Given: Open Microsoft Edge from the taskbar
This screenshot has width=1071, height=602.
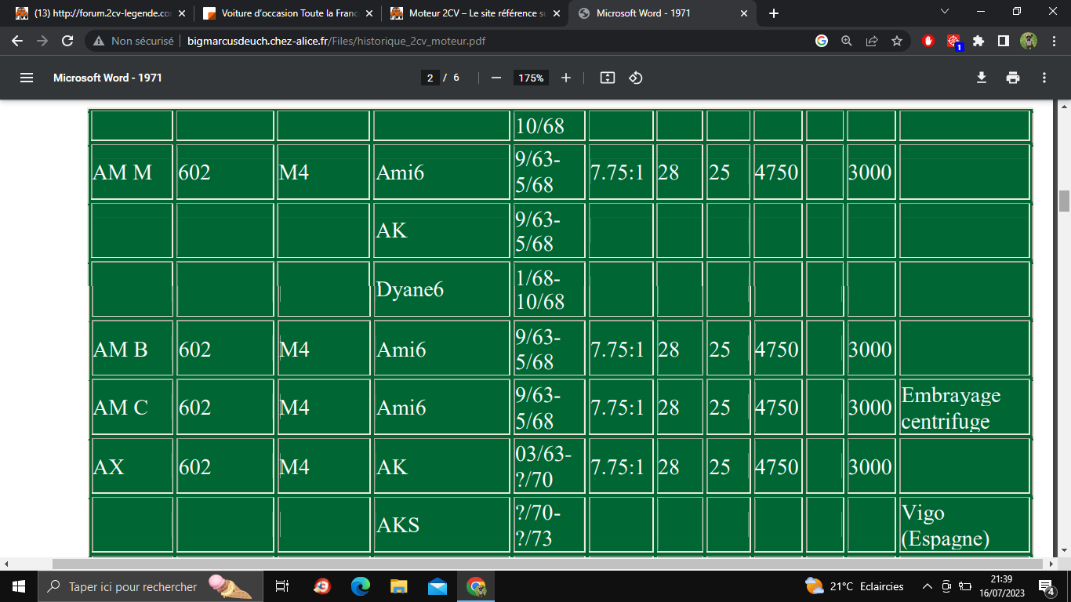Looking at the screenshot, I should pyautogui.click(x=360, y=586).
